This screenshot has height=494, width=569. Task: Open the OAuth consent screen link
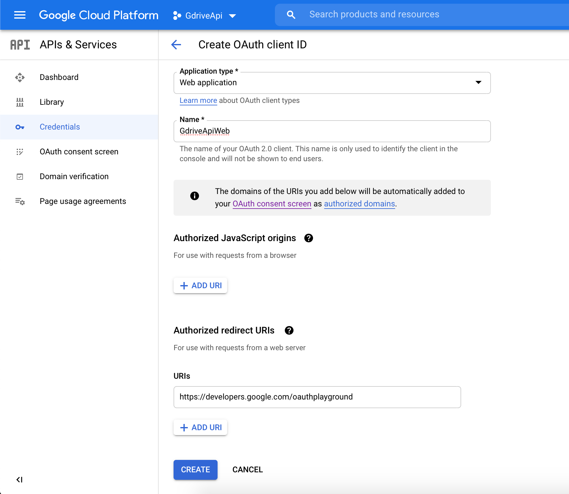tap(272, 204)
